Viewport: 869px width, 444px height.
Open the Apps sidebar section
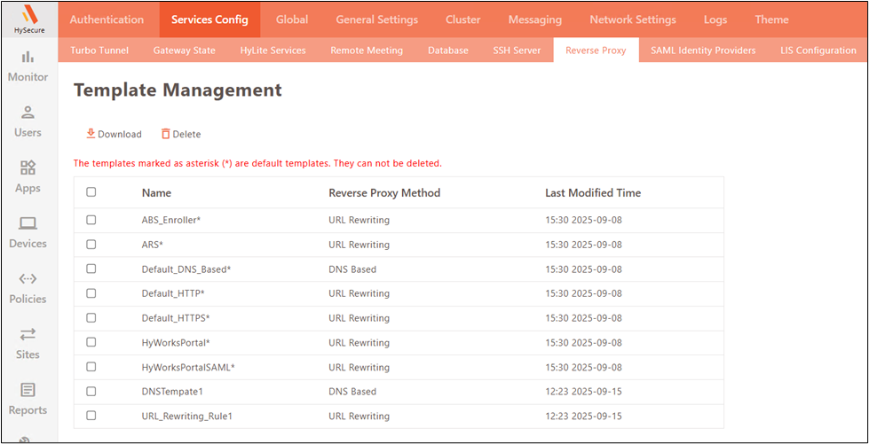coord(28,177)
